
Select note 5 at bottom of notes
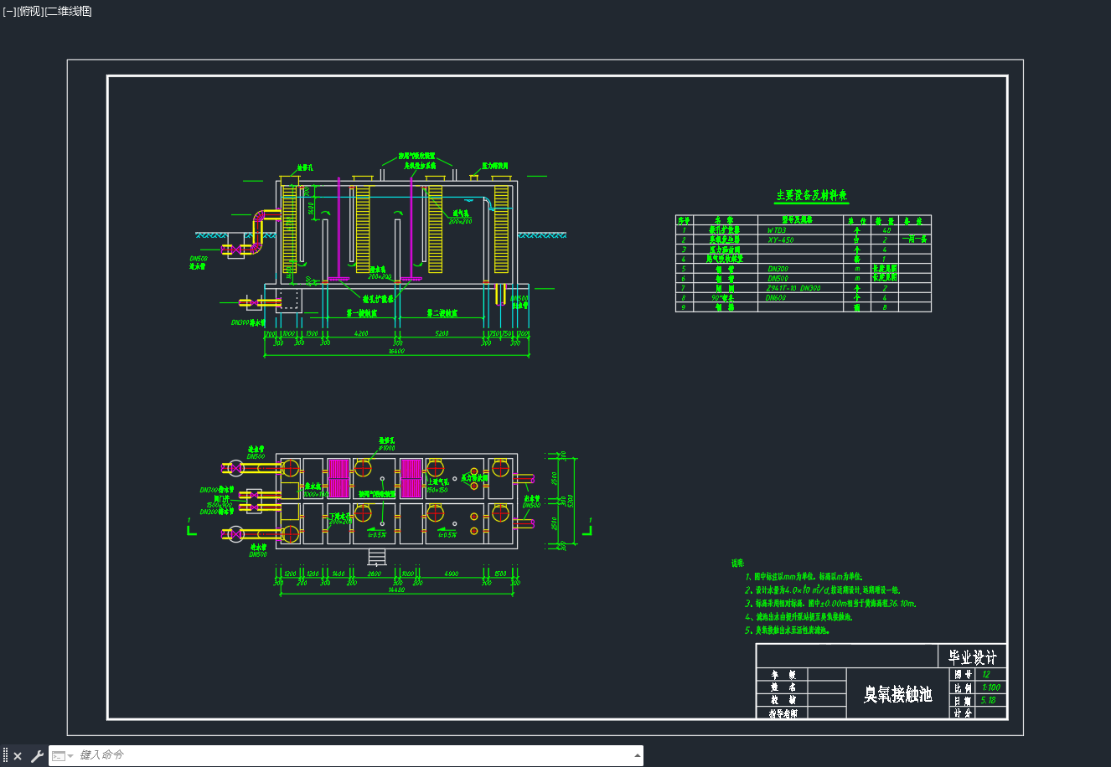[788, 631]
